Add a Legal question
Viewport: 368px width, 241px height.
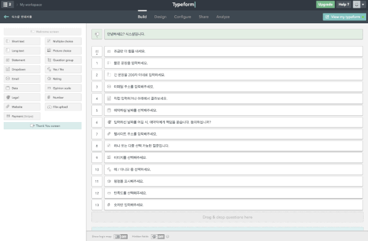[22, 98]
